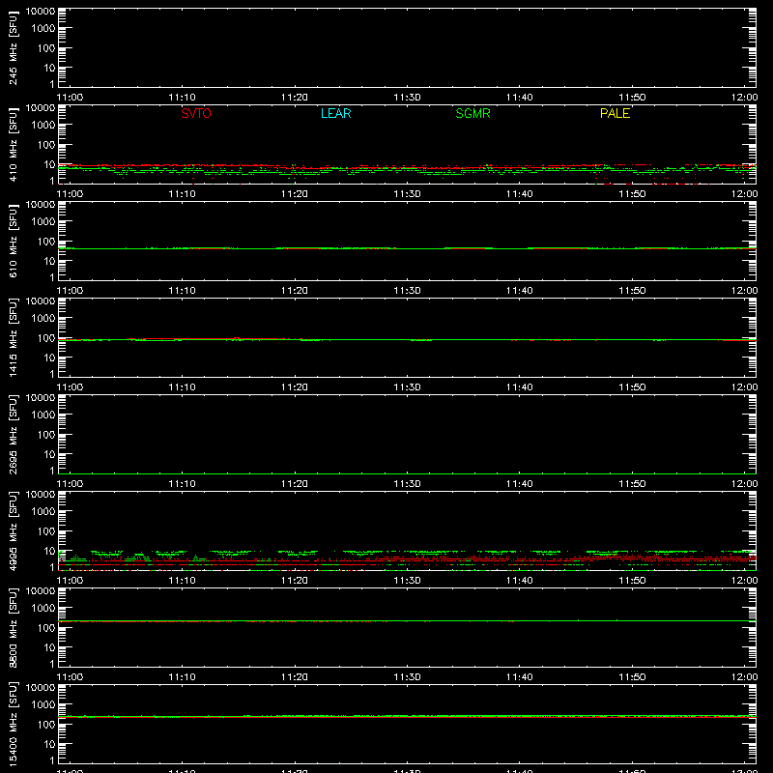
Task: Click 11:20 tick label below 610 MHz panel
Action: pos(295,291)
